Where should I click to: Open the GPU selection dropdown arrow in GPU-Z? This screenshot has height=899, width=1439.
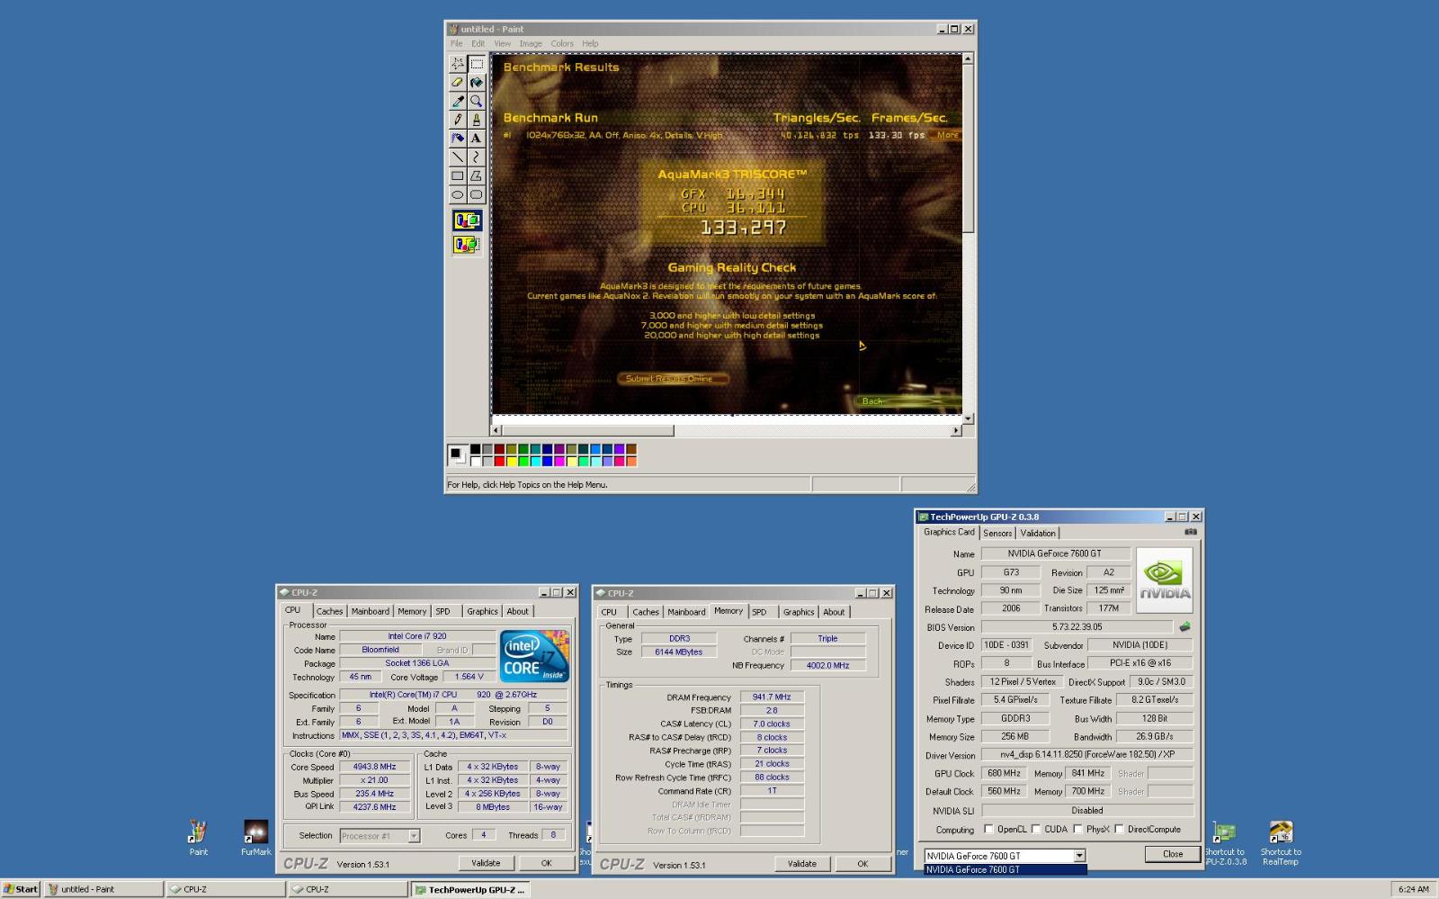click(x=1079, y=856)
